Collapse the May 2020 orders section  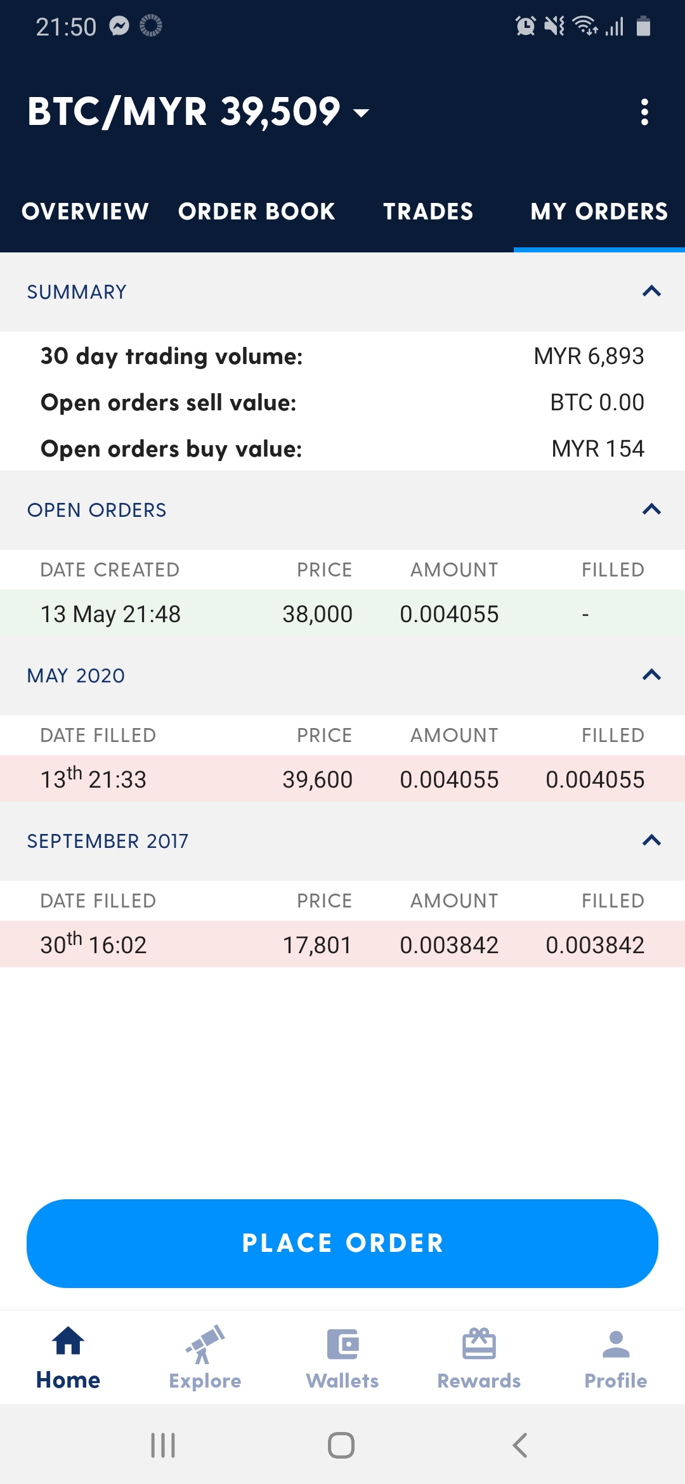(651, 675)
